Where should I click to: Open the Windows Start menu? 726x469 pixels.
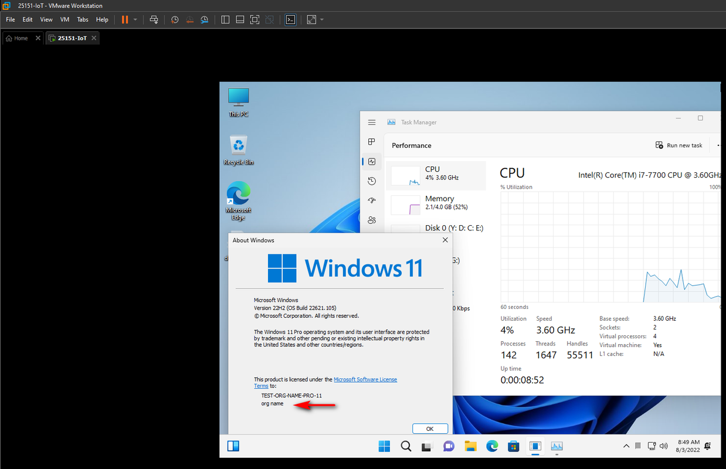(384, 446)
